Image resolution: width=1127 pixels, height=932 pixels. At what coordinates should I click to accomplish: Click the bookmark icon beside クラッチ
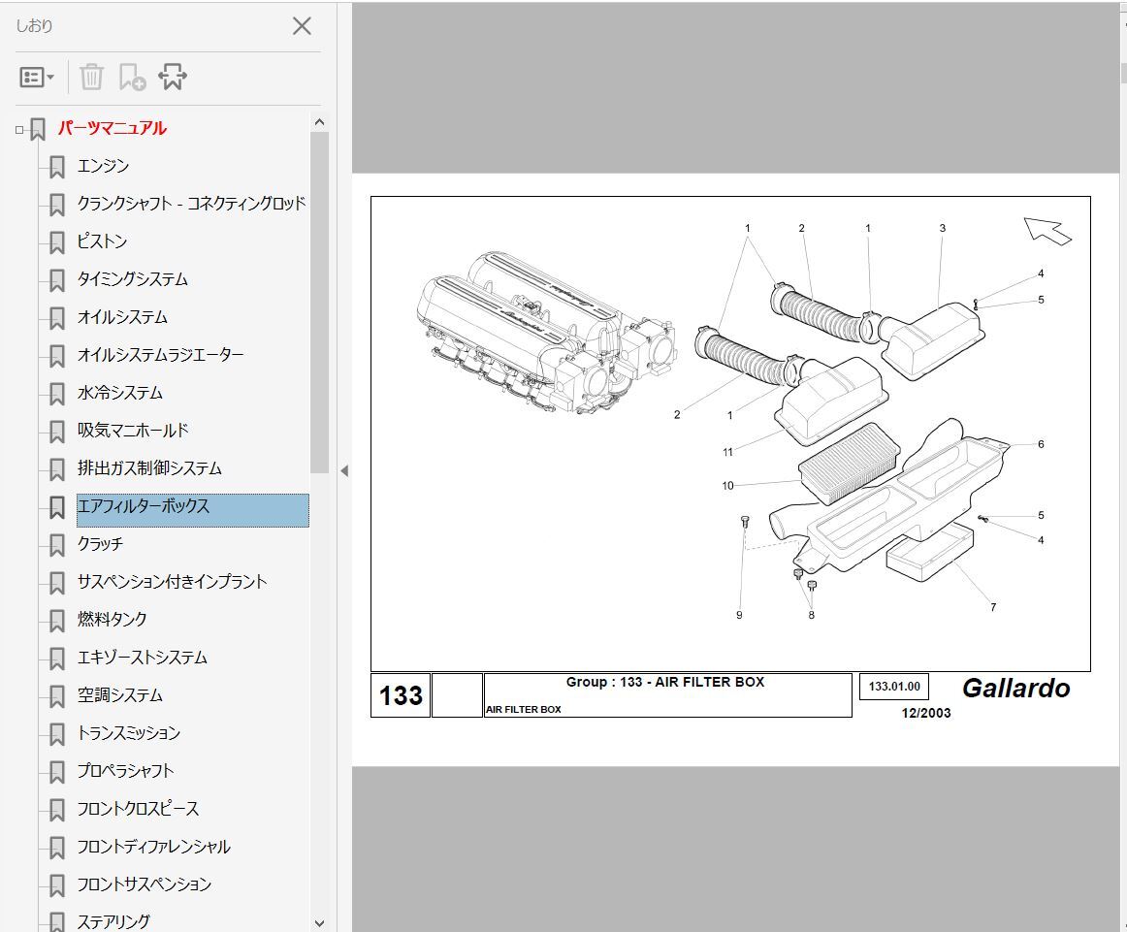pyautogui.click(x=57, y=545)
